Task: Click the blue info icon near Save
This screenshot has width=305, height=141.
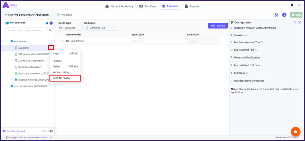Action: coord(284,15)
